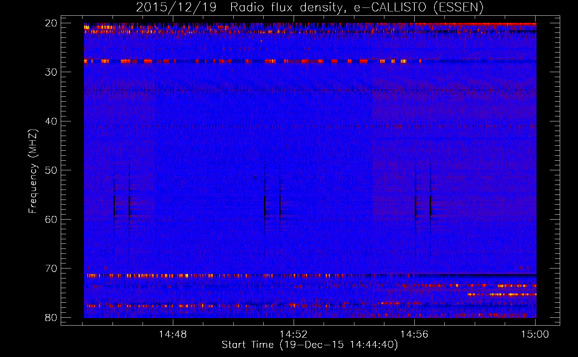This screenshot has height=357, width=578.
Task: Click the '15:00' time tick label
Action: point(535,335)
